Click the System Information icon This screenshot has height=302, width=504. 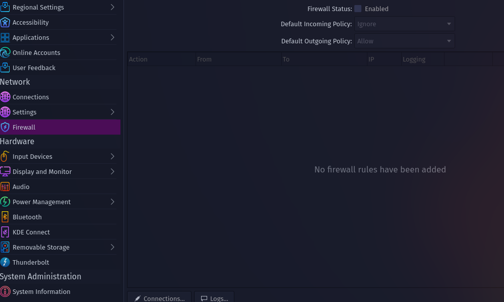(x=5, y=291)
